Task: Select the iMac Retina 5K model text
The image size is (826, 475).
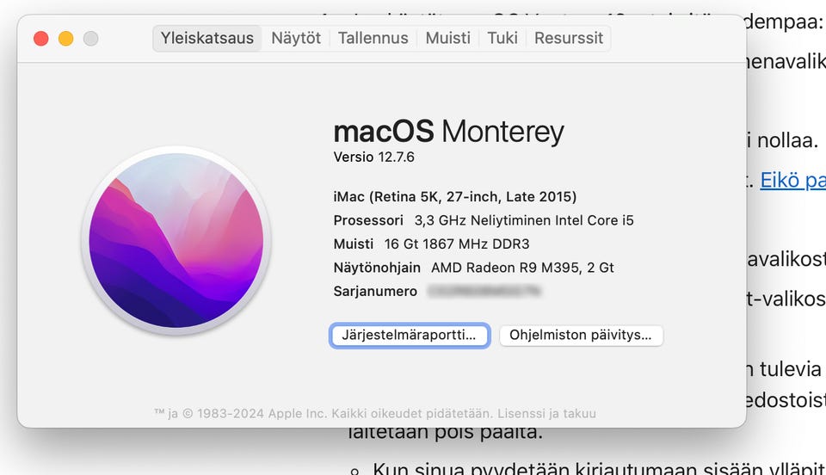Action: coord(454,196)
